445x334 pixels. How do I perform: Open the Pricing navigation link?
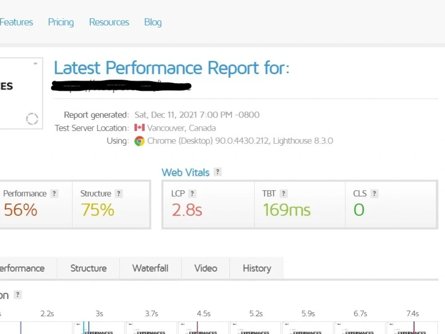61,22
